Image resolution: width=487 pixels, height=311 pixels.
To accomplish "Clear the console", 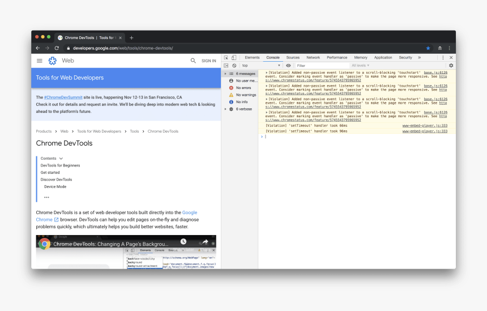I will [x=234, y=66].
